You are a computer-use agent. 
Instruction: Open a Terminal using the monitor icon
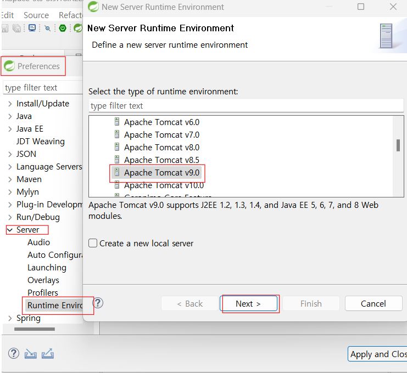tap(32, 28)
